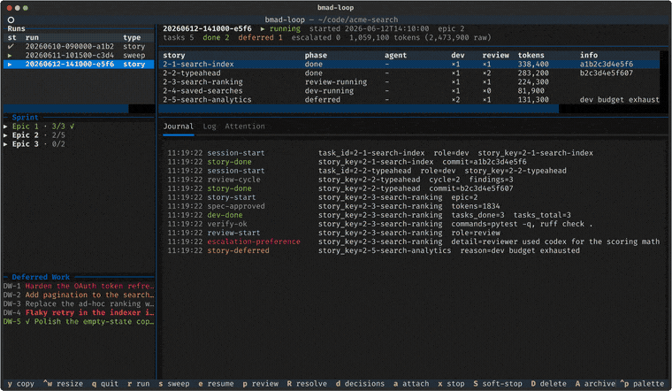Click the 'q quit' footer shortcut

(105, 384)
